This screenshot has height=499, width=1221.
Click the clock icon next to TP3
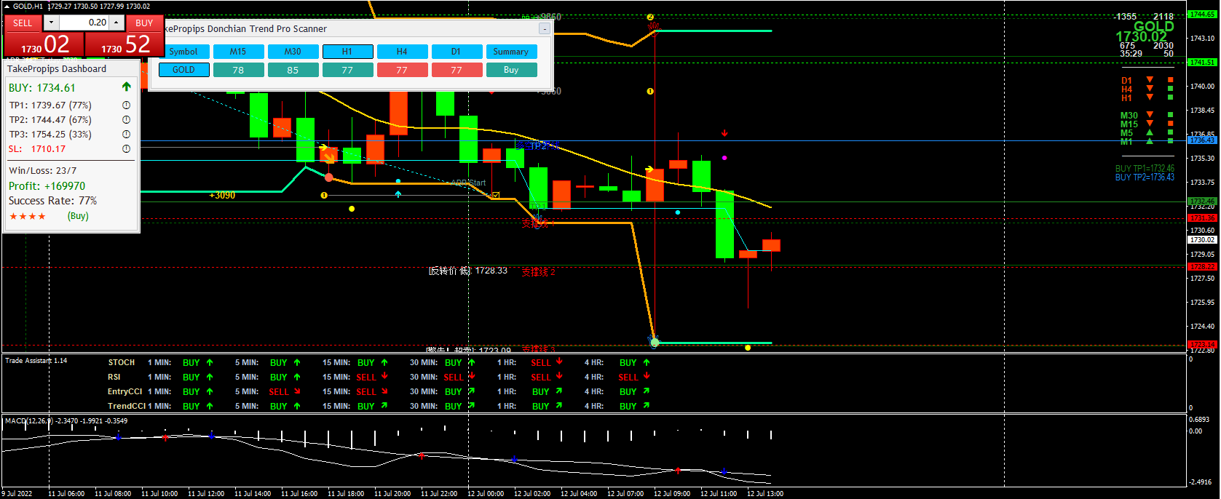(x=126, y=135)
